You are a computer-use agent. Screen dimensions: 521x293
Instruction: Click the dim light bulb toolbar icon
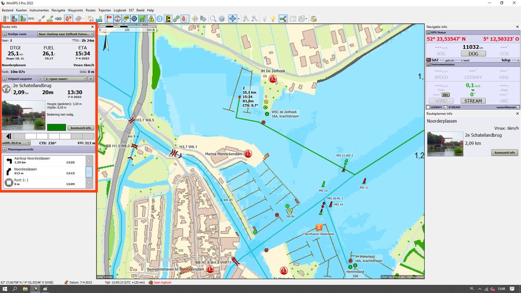tap(264, 19)
